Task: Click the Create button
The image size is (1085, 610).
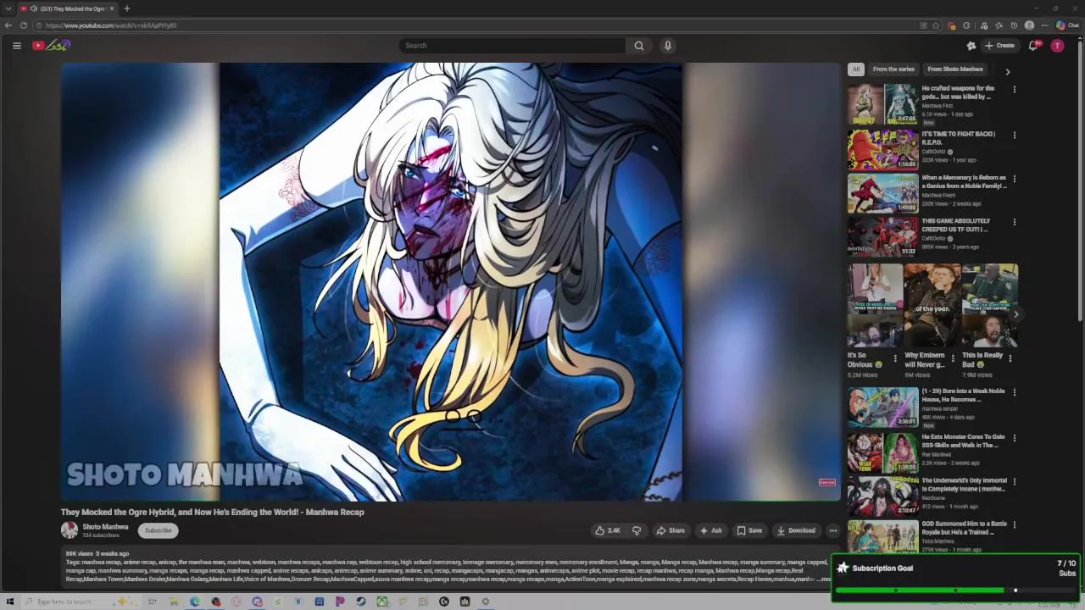Action: [1000, 46]
